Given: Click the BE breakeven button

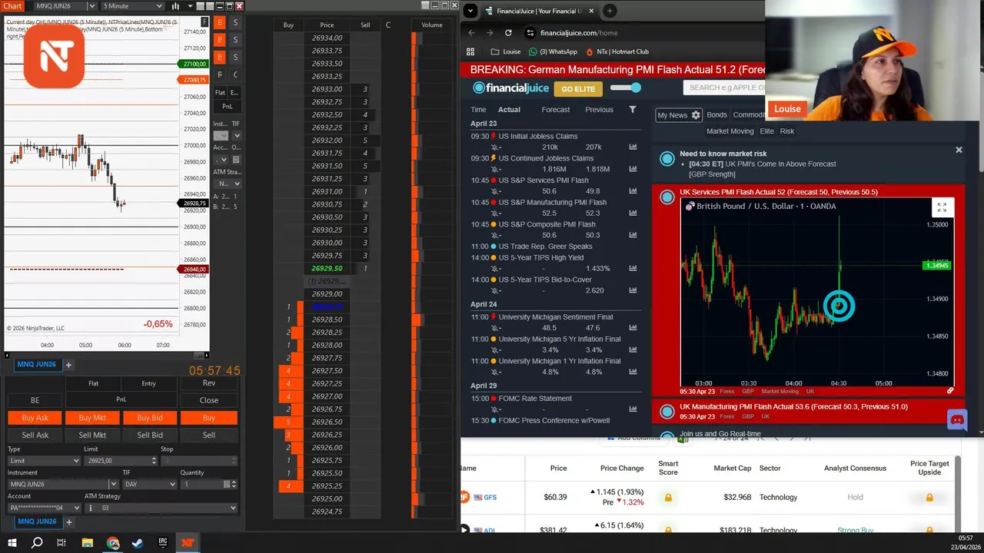Looking at the screenshot, I should 35,400.
